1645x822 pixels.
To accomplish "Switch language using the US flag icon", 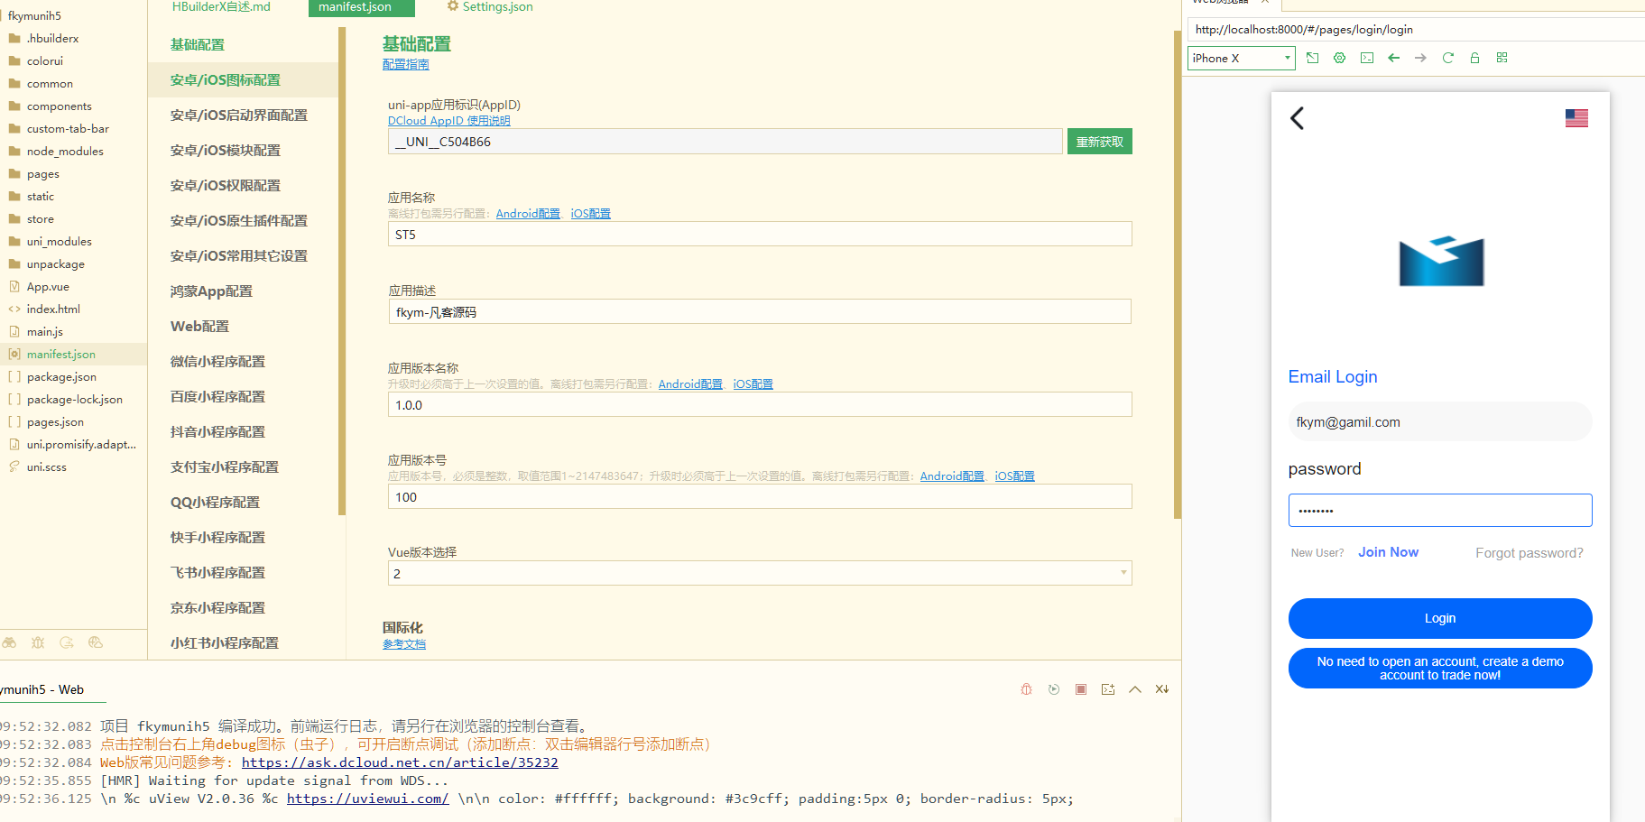I will tap(1576, 118).
